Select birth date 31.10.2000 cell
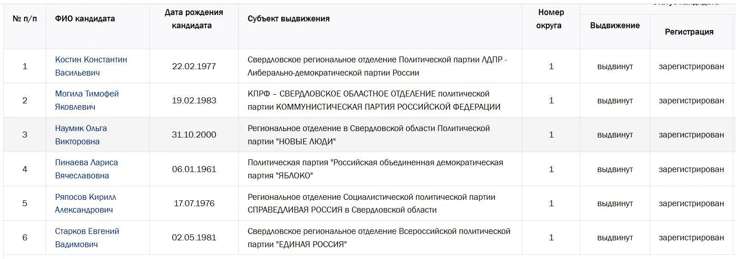The width and height of the screenshot is (736, 259). click(x=194, y=135)
